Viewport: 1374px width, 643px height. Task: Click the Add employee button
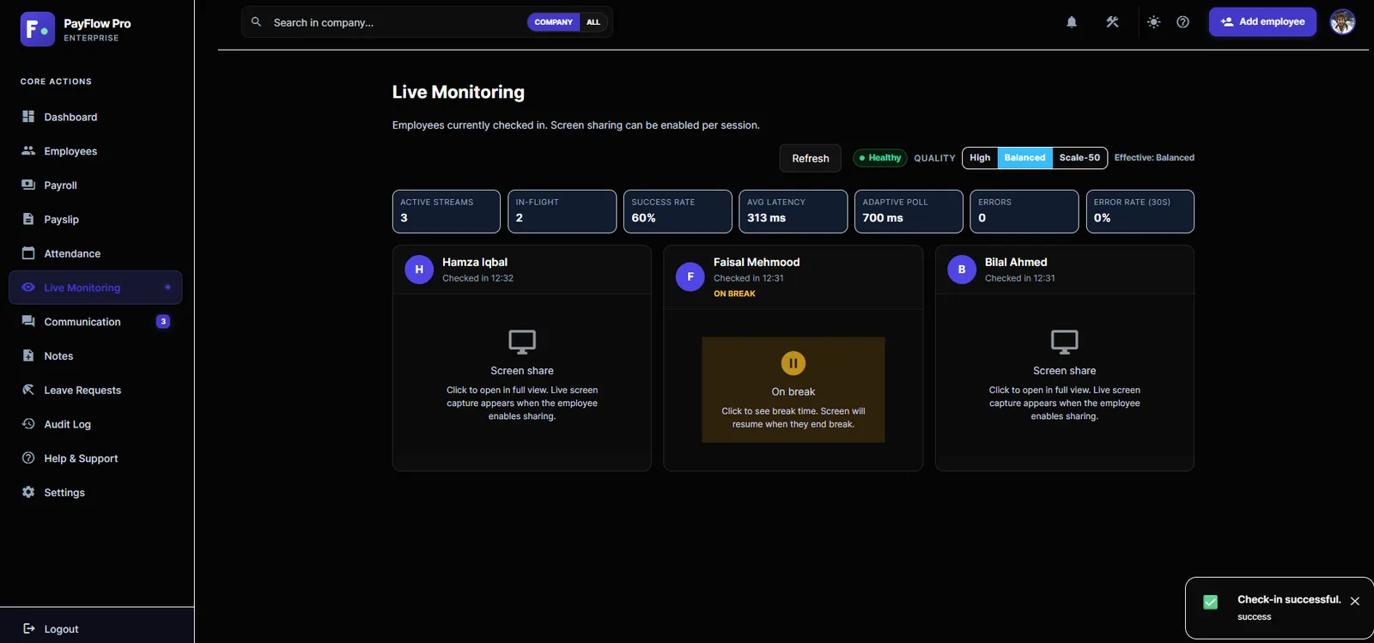[x=1262, y=22]
